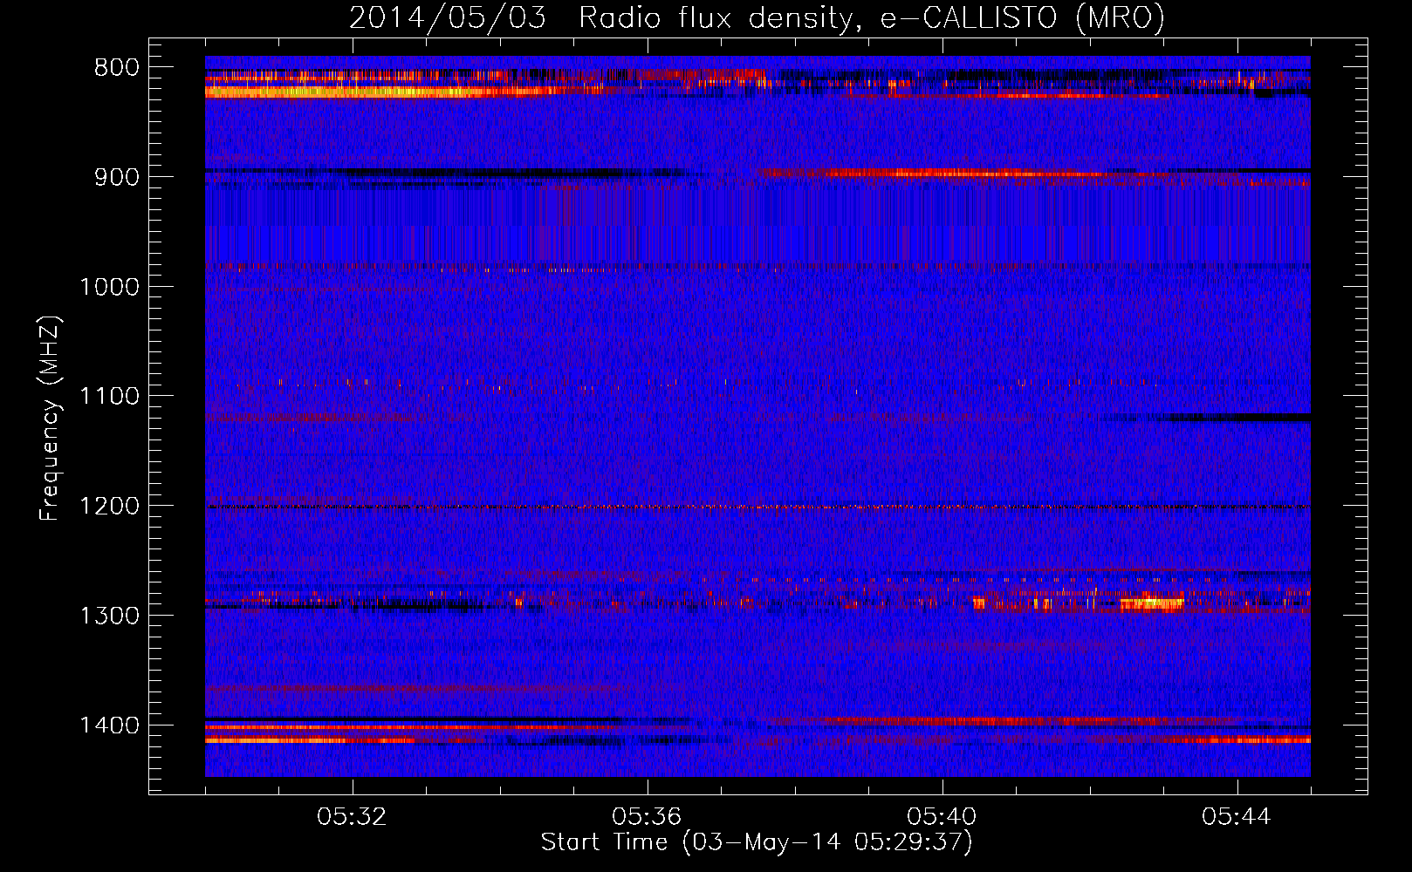The height and width of the screenshot is (872, 1412).
Task: Click the 1400 frequency tick label
Action: tap(109, 726)
